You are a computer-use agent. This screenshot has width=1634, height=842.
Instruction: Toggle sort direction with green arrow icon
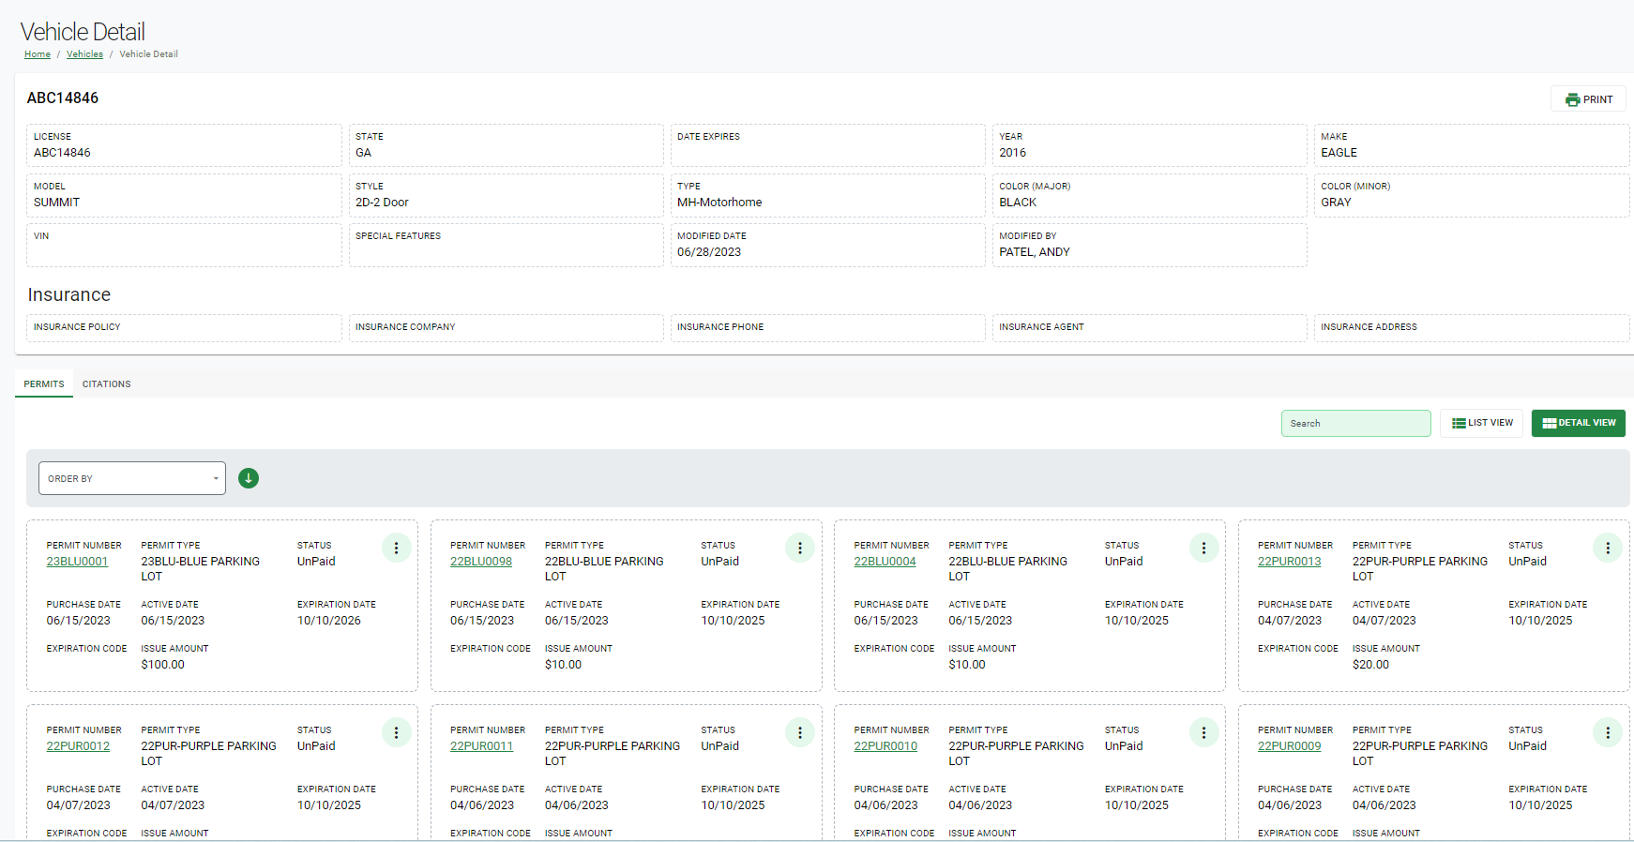tap(249, 478)
